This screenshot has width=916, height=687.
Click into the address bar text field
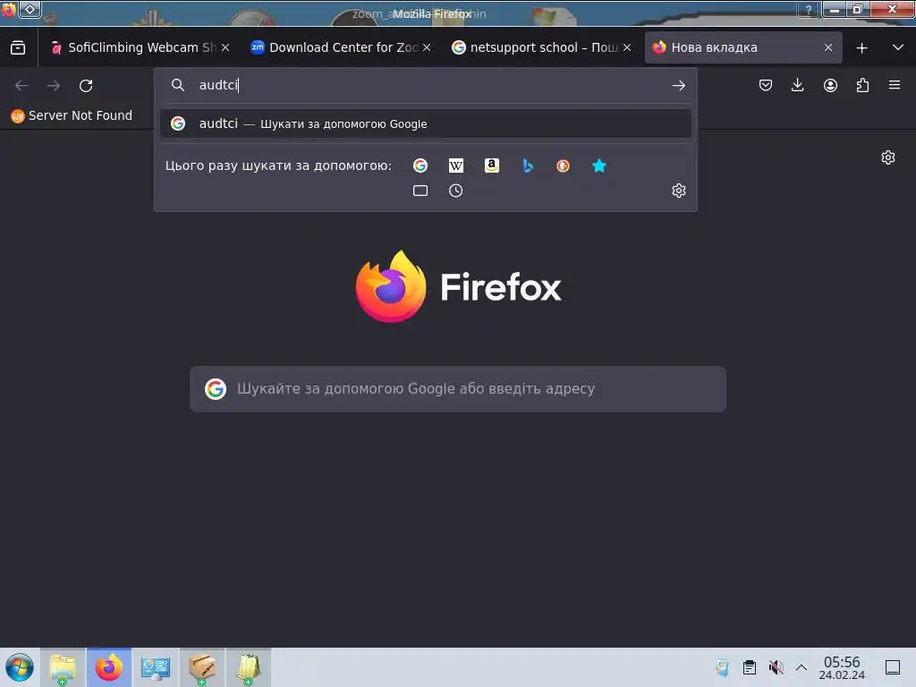point(432,85)
